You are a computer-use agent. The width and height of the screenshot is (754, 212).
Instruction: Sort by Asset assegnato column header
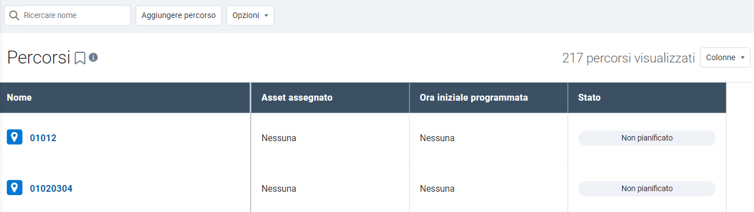pyautogui.click(x=297, y=97)
